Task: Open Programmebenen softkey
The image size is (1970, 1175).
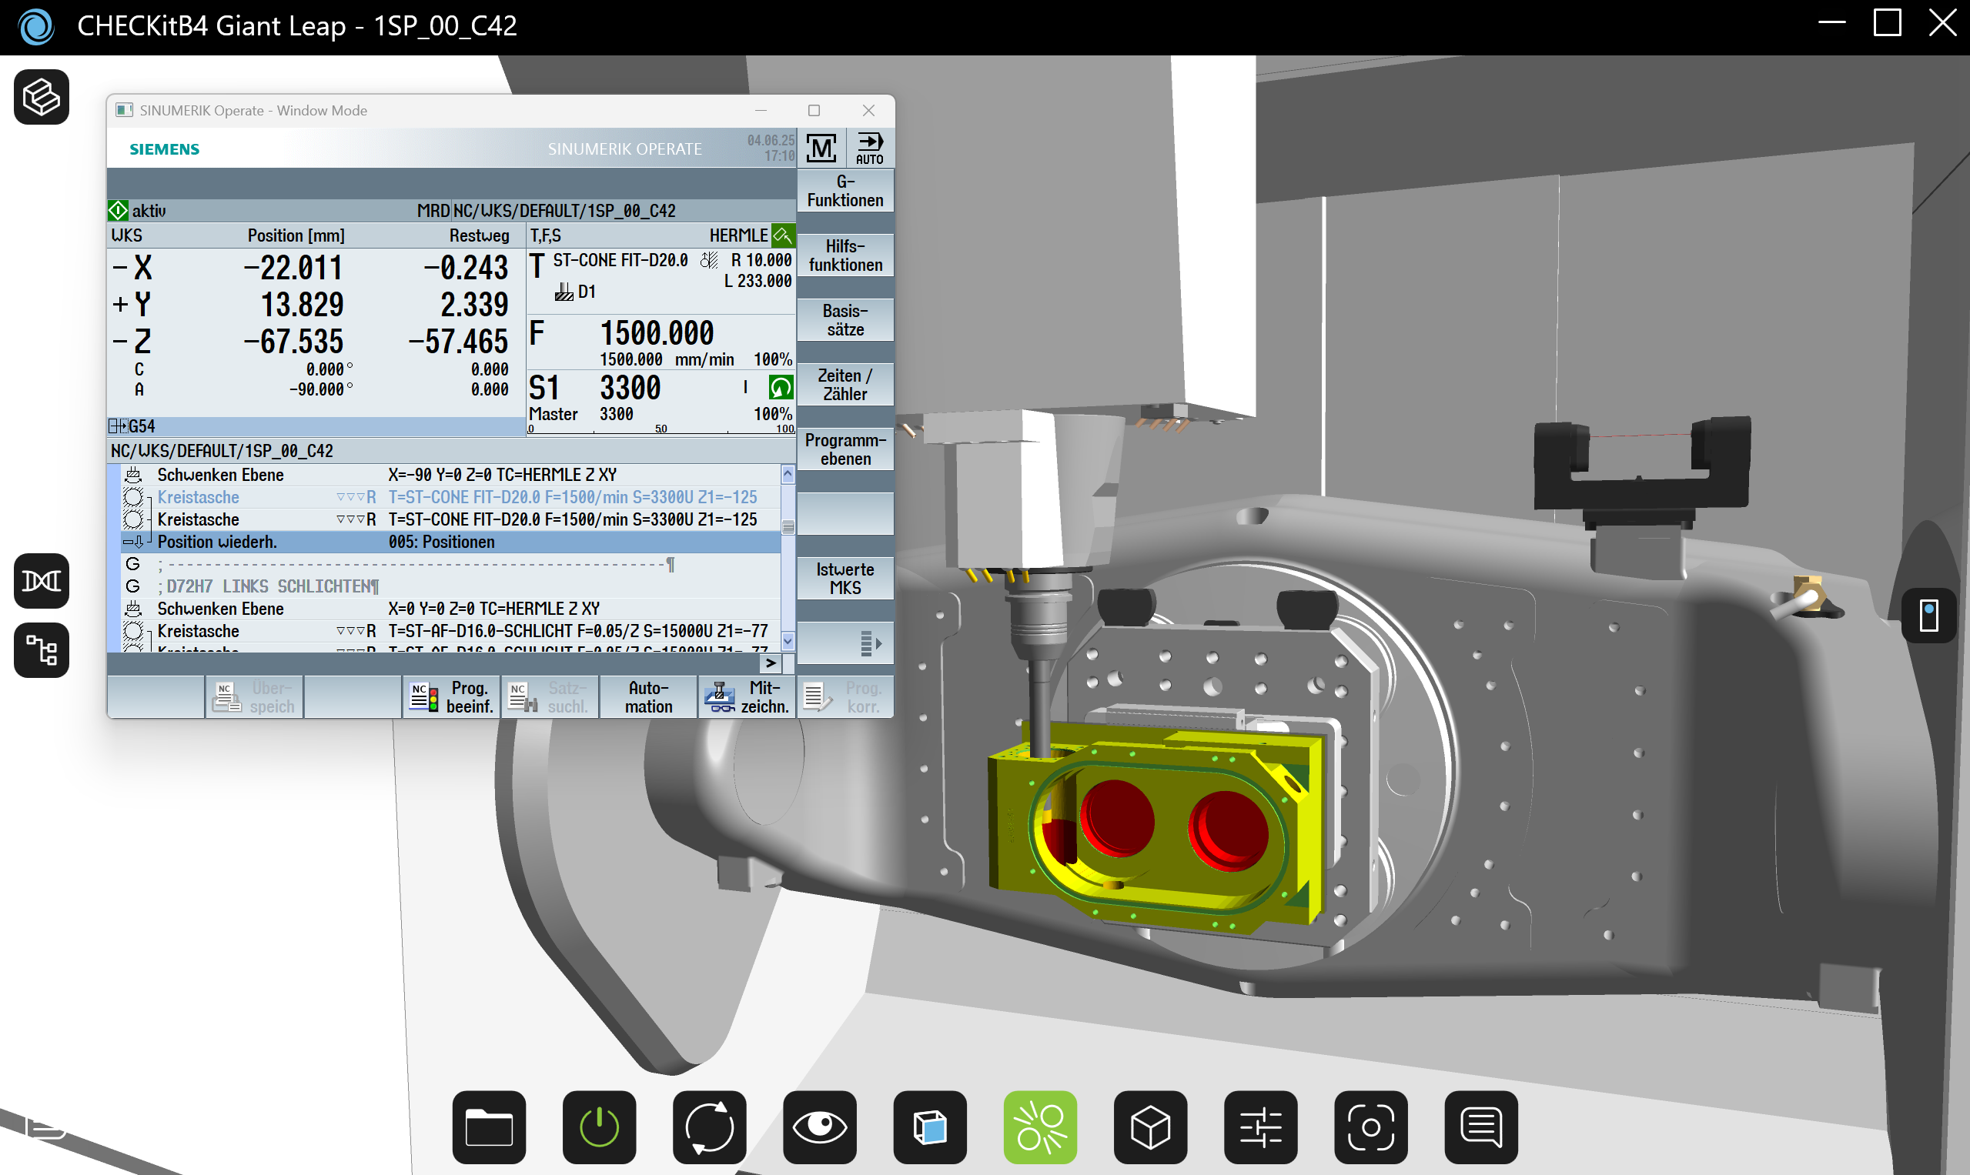Action: [845, 449]
